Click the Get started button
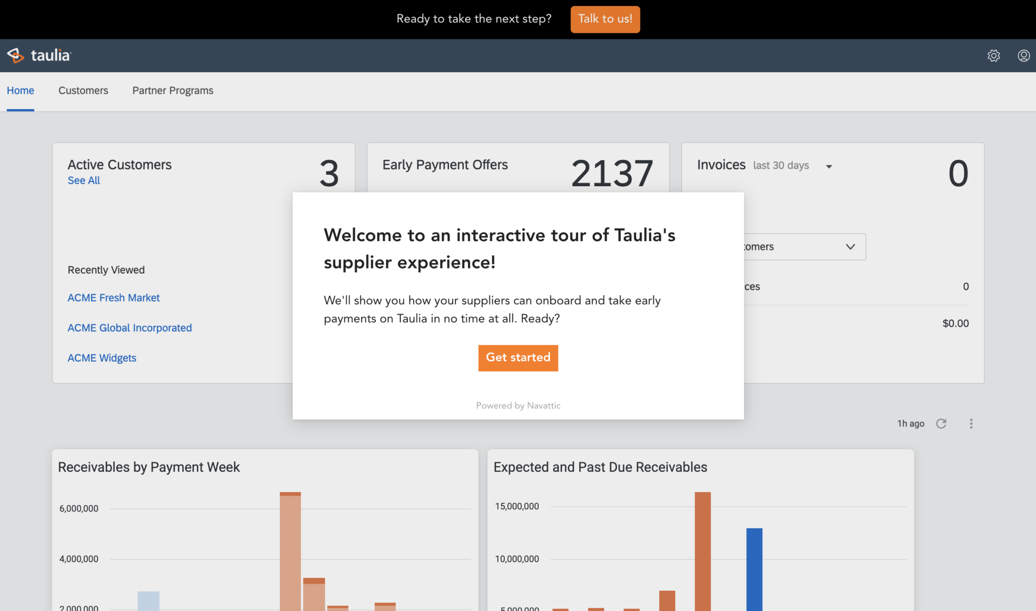 518,358
